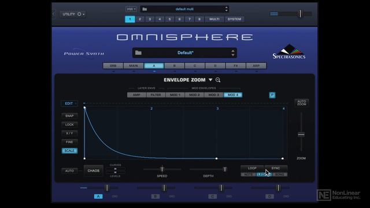Screen dimensions: 370x208
Task: Switch to the ORB tab
Action: 113,66
